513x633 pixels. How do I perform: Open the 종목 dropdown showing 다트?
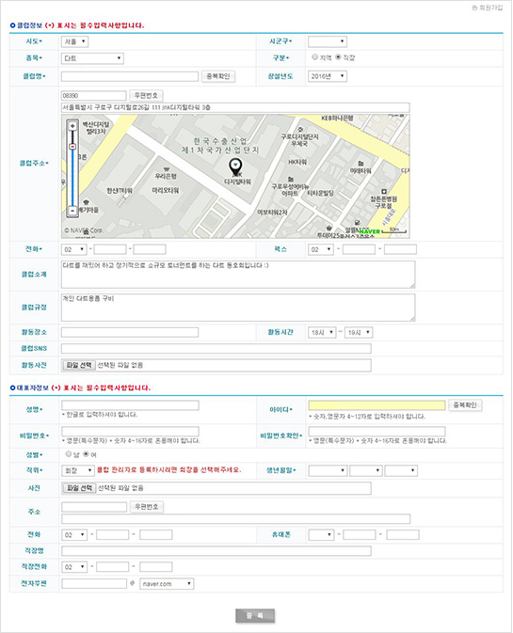coord(92,58)
